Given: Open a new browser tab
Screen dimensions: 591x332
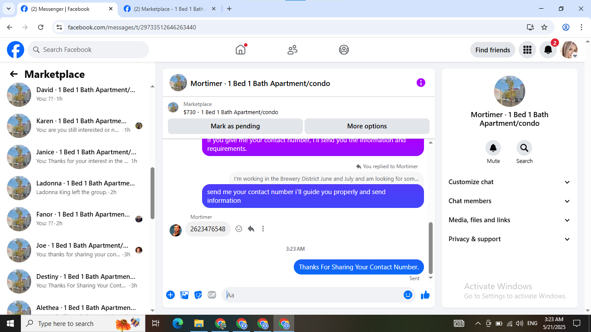Looking at the screenshot, I should [229, 9].
